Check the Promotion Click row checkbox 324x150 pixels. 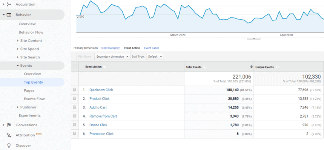75,133
